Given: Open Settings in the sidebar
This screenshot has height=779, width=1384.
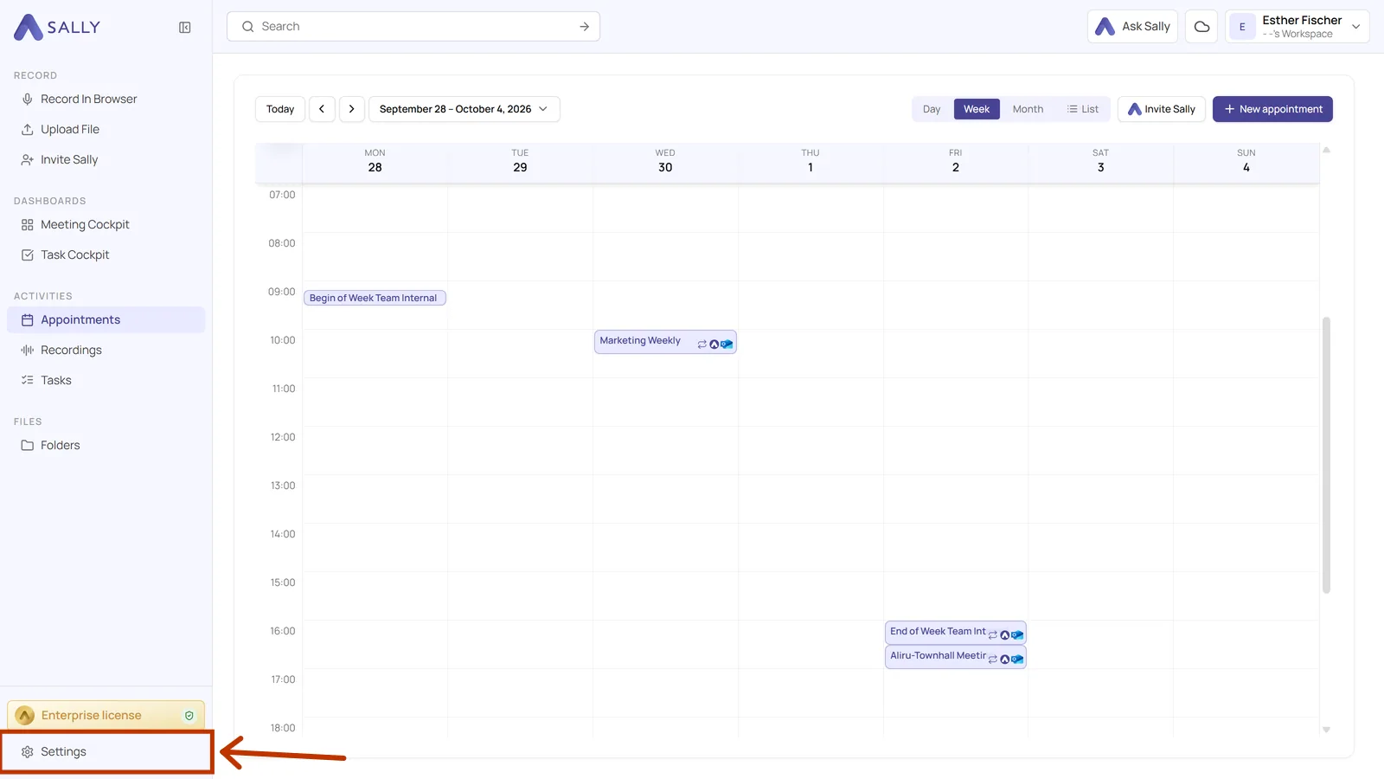Looking at the screenshot, I should pos(106,751).
